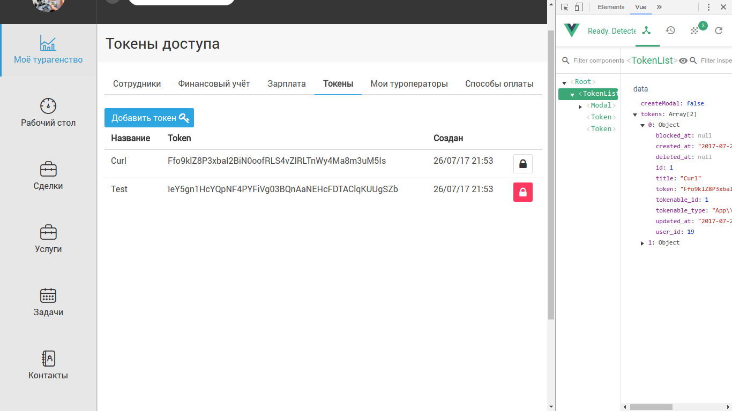This screenshot has width=732, height=411.
Task: Switch to Vue Components tree view
Action: 646,31
